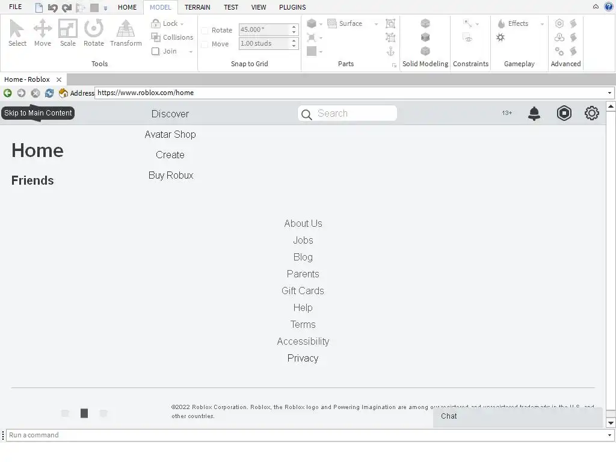Toggle the Collisions icon
The width and height of the screenshot is (616, 462).
[x=156, y=37]
